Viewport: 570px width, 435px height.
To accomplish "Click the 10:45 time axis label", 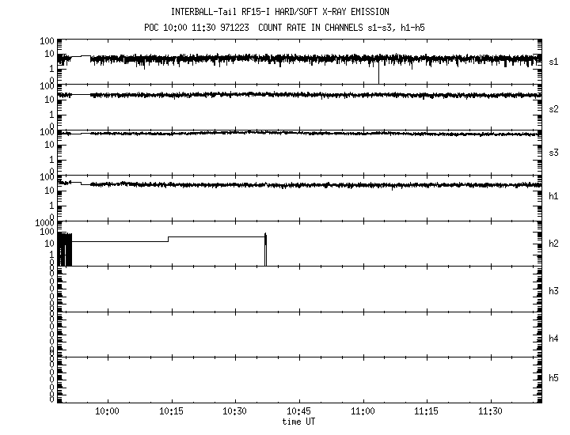I will [298, 411].
